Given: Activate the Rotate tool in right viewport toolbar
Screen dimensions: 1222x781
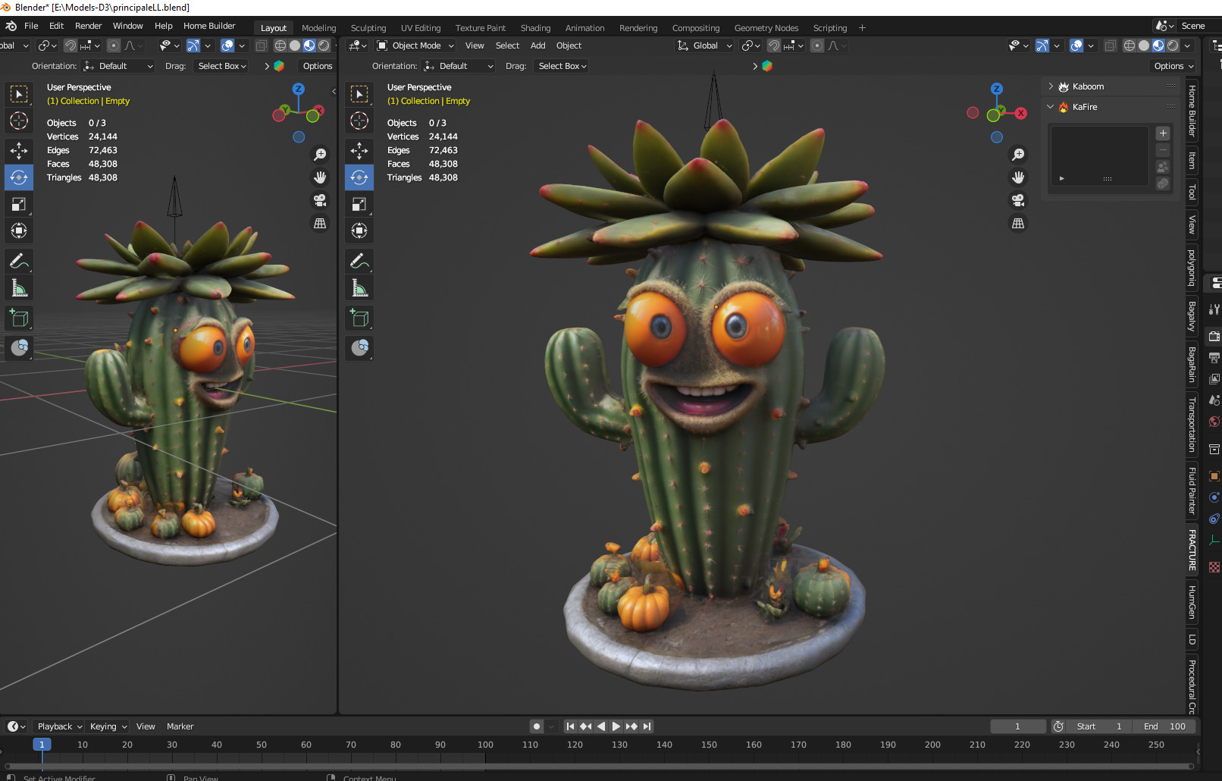Looking at the screenshot, I should click(359, 177).
